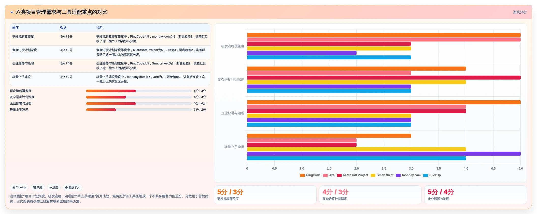The width and height of the screenshot is (537, 214).
Task: Click the 复杂进度计划深度 progress bar
Action: pyautogui.click(x=139, y=97)
